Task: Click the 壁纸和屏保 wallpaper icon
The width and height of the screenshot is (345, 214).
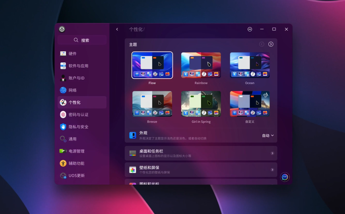Action: (132, 169)
